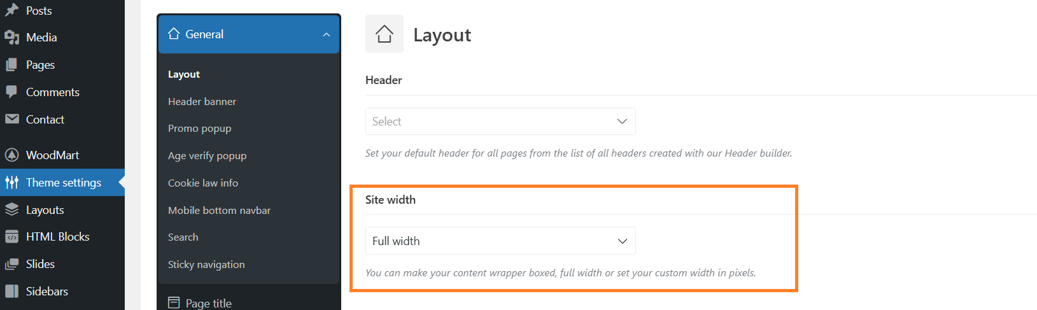This screenshot has height=310, width=1037.
Task: Open Age verify popup settings
Action: point(207,156)
